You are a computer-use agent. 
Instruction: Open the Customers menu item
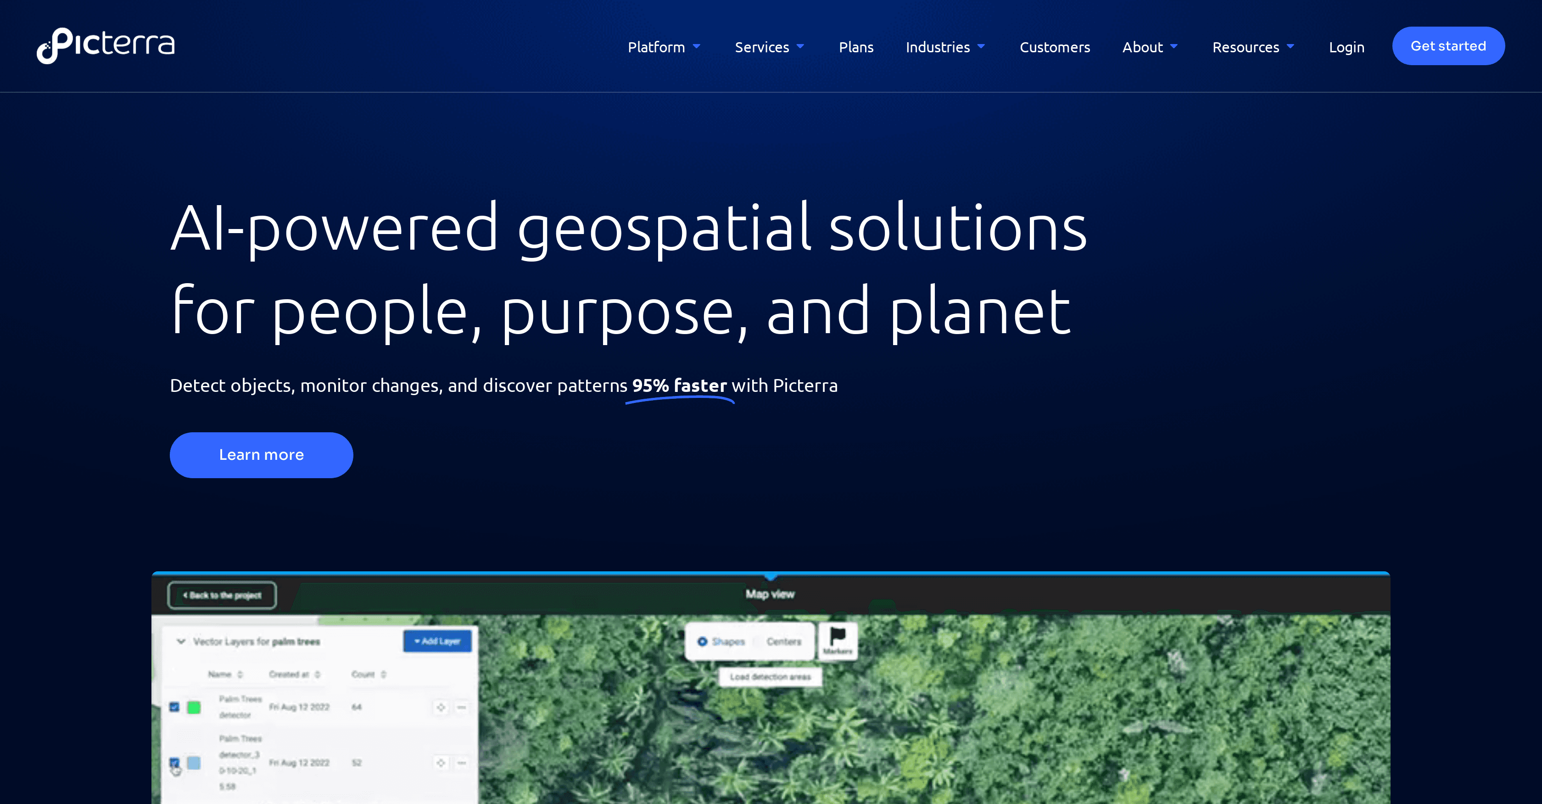pyautogui.click(x=1054, y=47)
